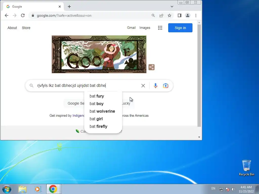The image size is (259, 194).
Task: Open Windows Explorer from taskbar
Action: [23, 189]
